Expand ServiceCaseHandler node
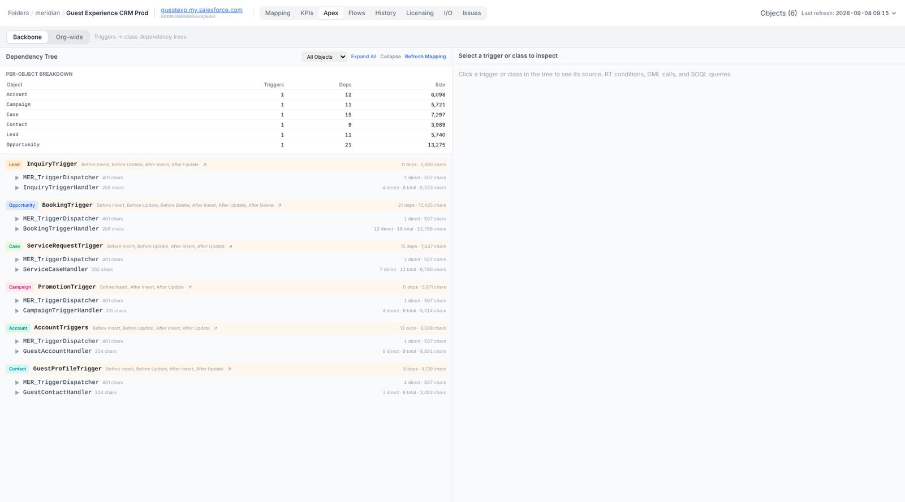 point(17,270)
